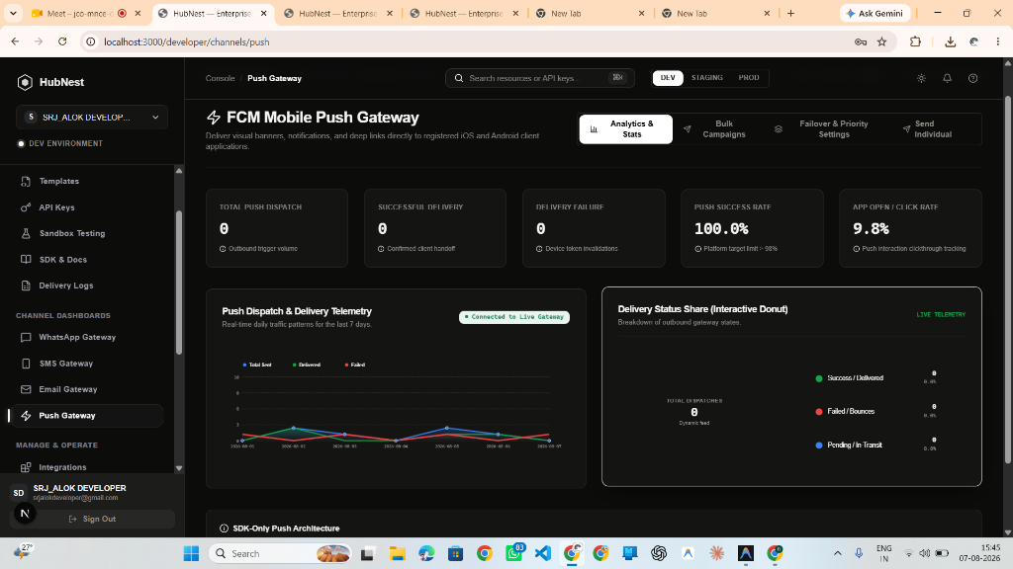Screen dimensions: 1013x569
Task: Reload the browser page
Action: 62,41
